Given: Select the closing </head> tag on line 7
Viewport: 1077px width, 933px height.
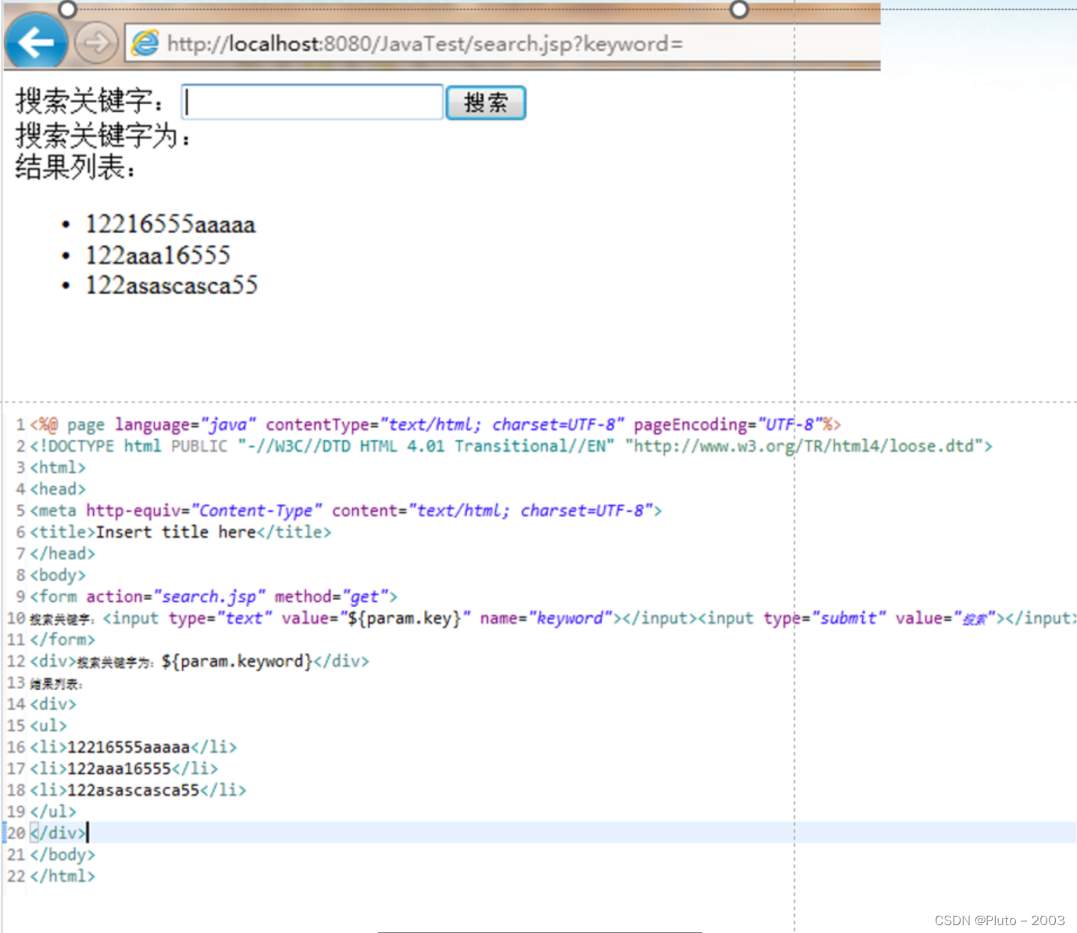Looking at the screenshot, I should tap(63, 553).
